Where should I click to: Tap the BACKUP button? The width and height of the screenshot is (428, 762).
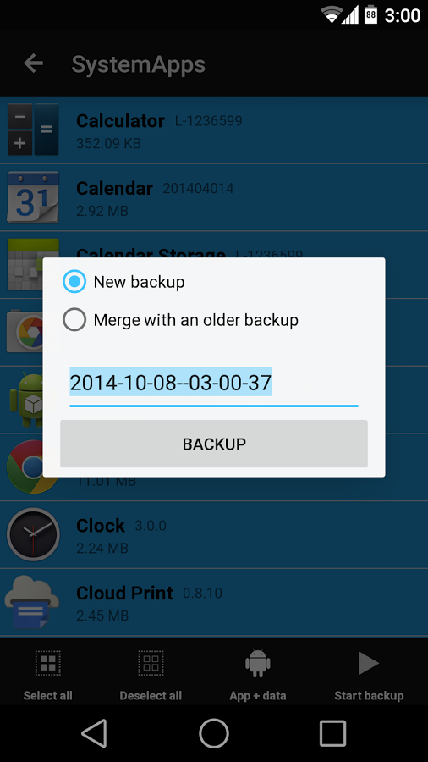(x=214, y=444)
